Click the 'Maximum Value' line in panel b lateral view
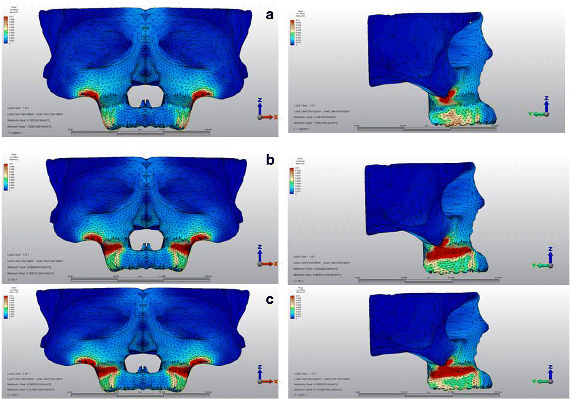Viewport: 571px width, 400px height. click(x=316, y=269)
